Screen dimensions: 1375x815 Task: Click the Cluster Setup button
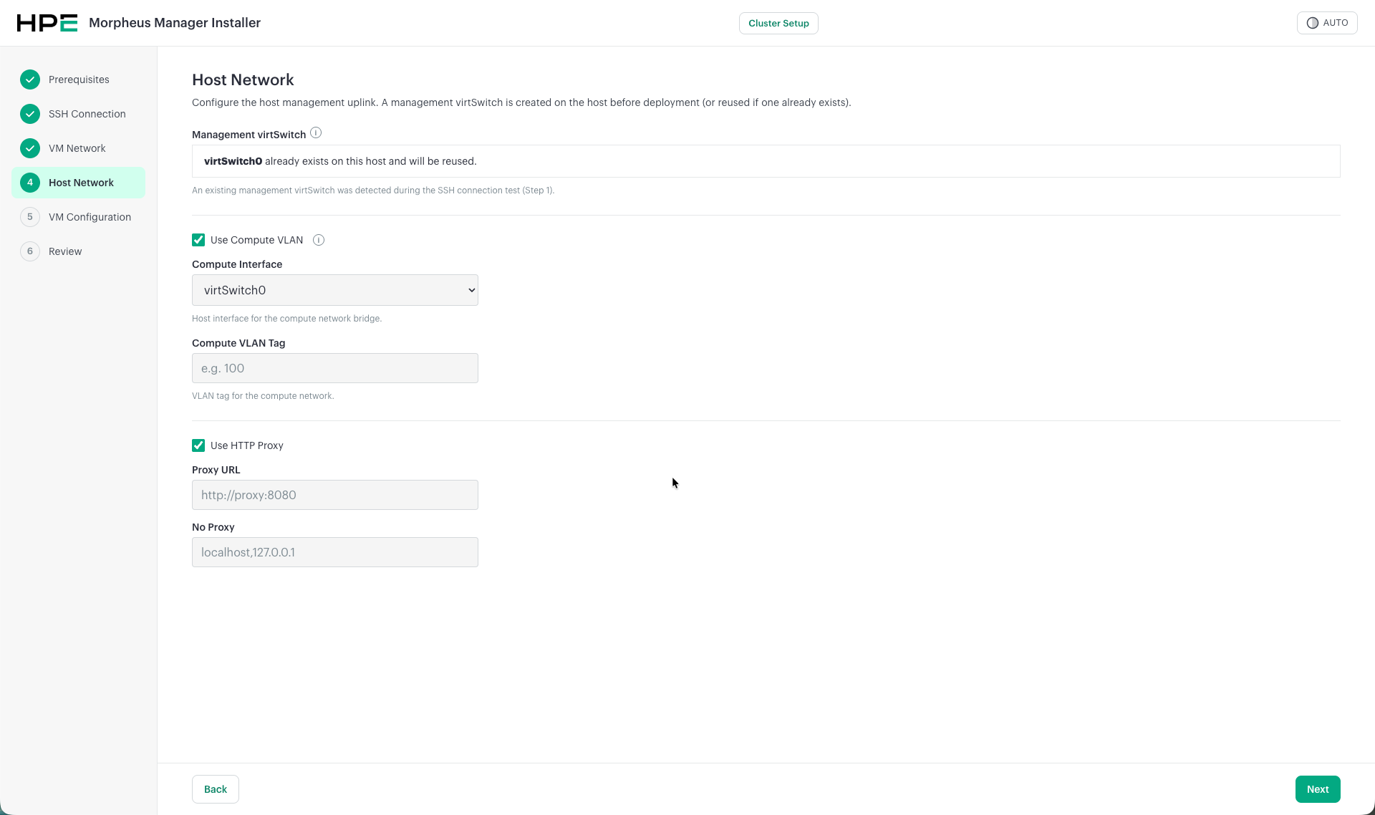click(778, 23)
